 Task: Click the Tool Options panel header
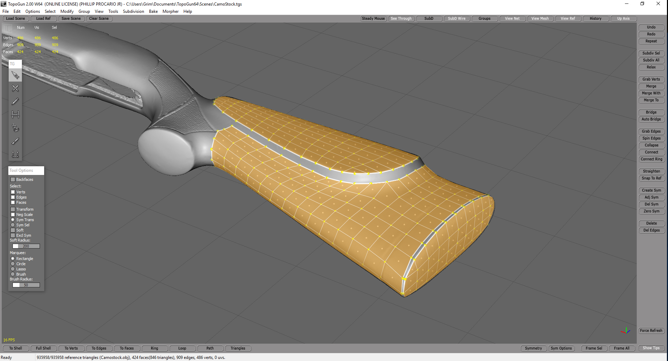pos(26,170)
